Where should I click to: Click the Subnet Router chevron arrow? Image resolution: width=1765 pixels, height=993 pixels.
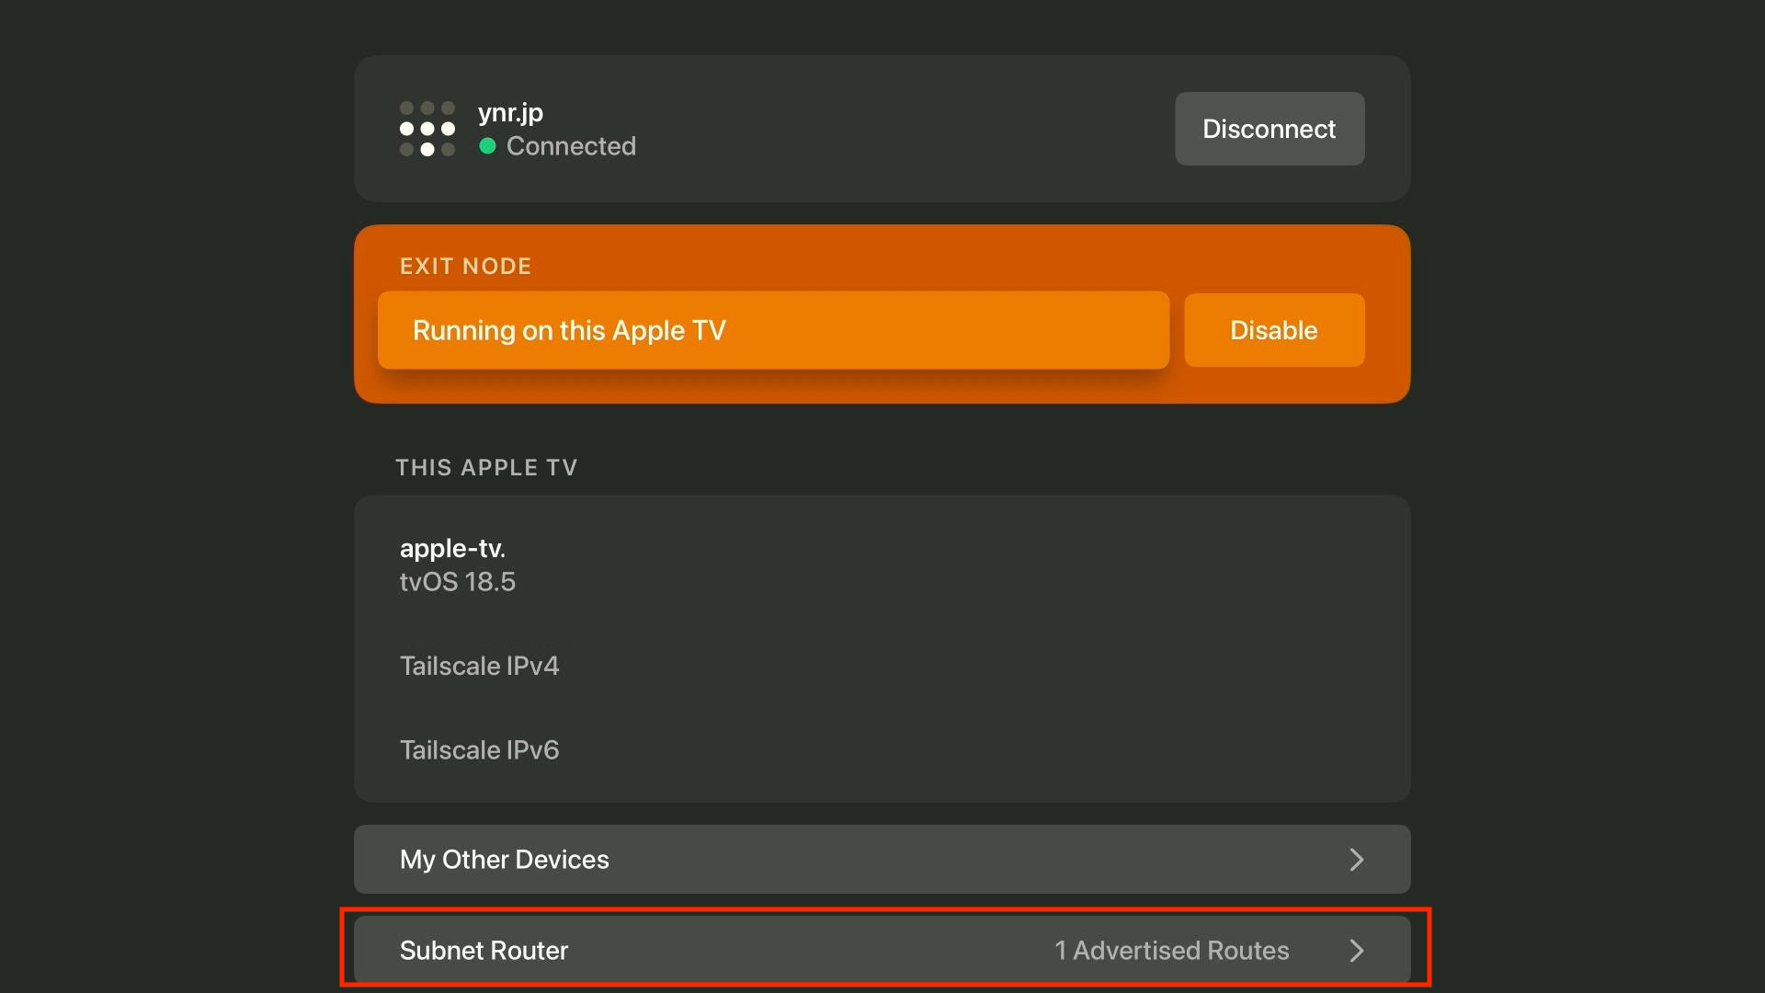[x=1356, y=951]
